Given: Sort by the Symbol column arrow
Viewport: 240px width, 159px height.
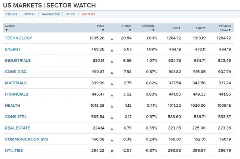Looking at the screenshot, I should pos(6,30).
